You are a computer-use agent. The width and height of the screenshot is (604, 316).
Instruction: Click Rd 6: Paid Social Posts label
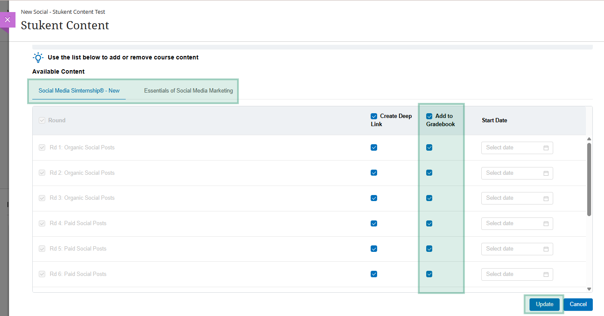pyautogui.click(x=78, y=274)
